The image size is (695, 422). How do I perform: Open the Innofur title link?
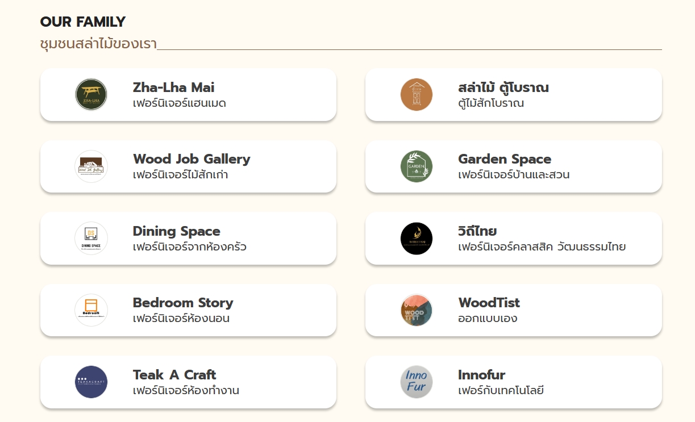pyautogui.click(x=481, y=375)
